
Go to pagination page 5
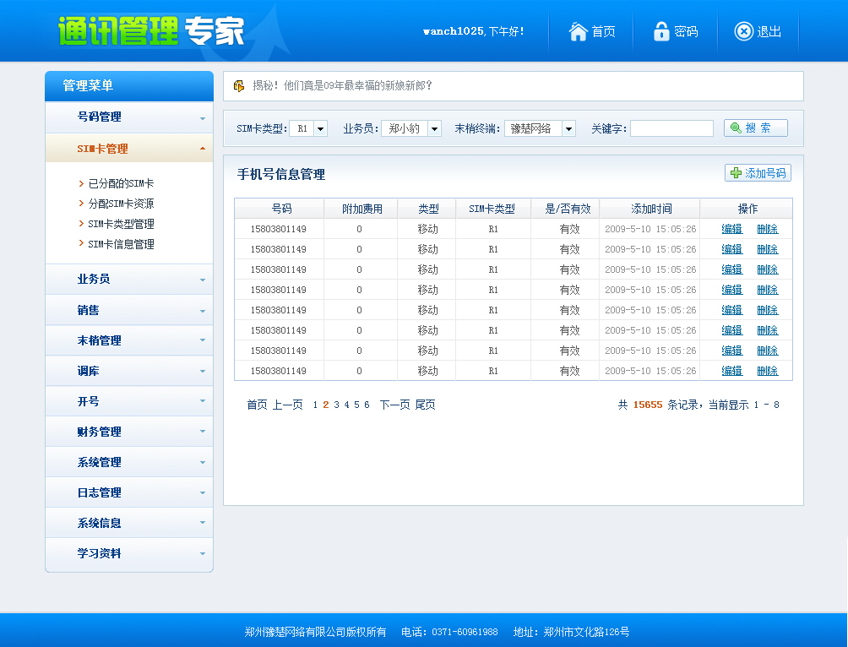click(x=356, y=405)
